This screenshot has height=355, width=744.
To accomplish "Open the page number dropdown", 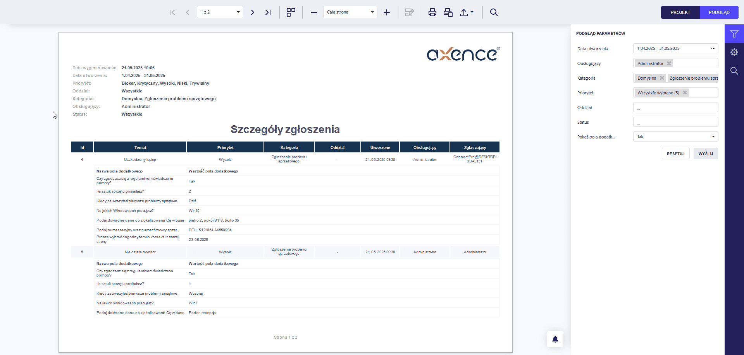I will pyautogui.click(x=220, y=12).
